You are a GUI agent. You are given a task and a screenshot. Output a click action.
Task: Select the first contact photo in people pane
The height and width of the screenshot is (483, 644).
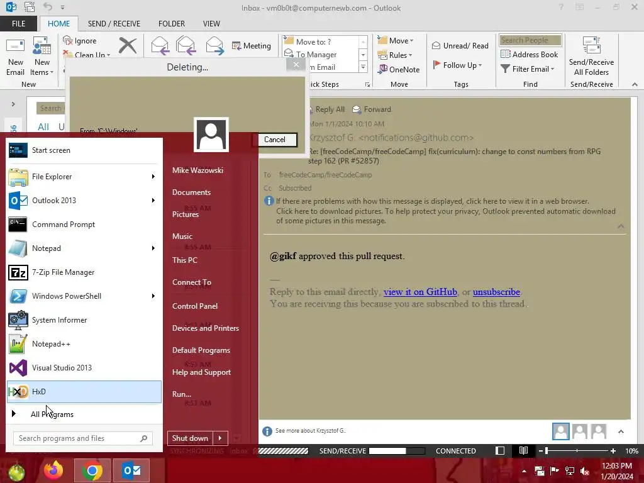[560, 431]
